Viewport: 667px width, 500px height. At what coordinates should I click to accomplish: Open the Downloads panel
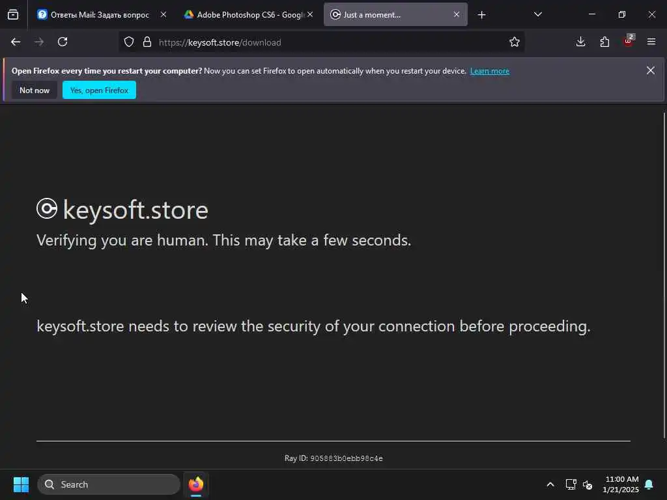click(x=580, y=42)
